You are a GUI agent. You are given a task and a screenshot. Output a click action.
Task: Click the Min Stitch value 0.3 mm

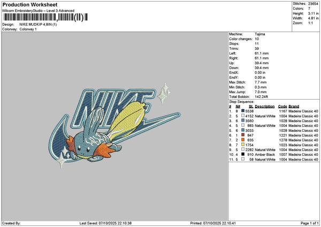pyautogui.click(x=261, y=87)
